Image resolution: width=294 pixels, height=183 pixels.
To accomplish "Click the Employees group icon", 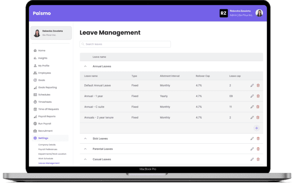I will (x=35, y=73).
